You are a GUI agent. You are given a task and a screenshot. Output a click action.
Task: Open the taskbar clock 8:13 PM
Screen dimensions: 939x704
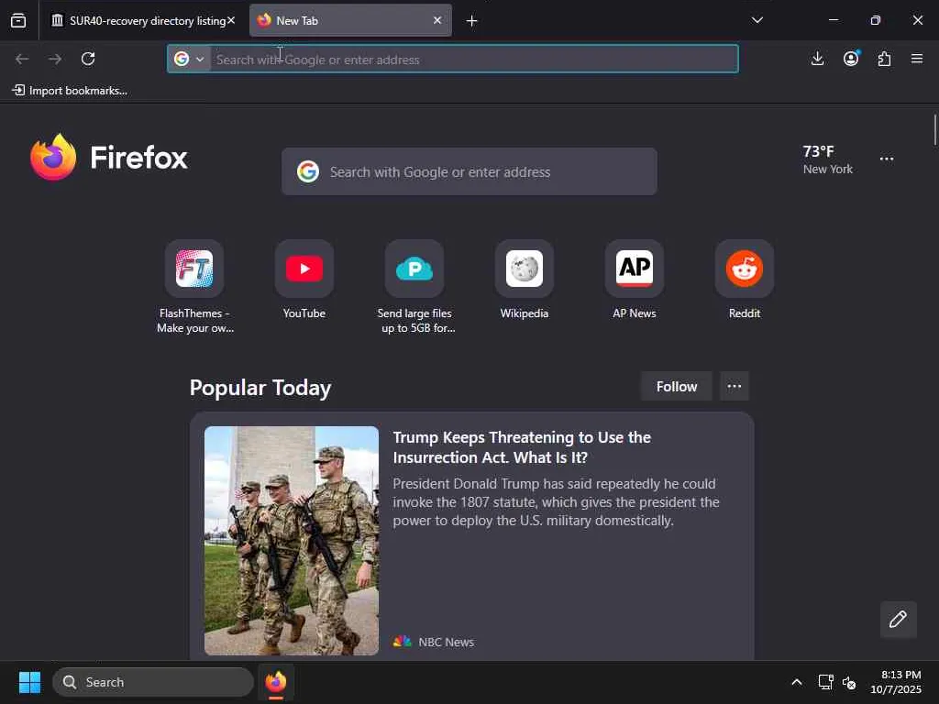[x=896, y=682]
